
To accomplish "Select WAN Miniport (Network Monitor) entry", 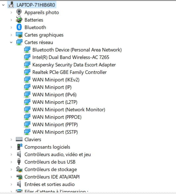I will [69, 110].
